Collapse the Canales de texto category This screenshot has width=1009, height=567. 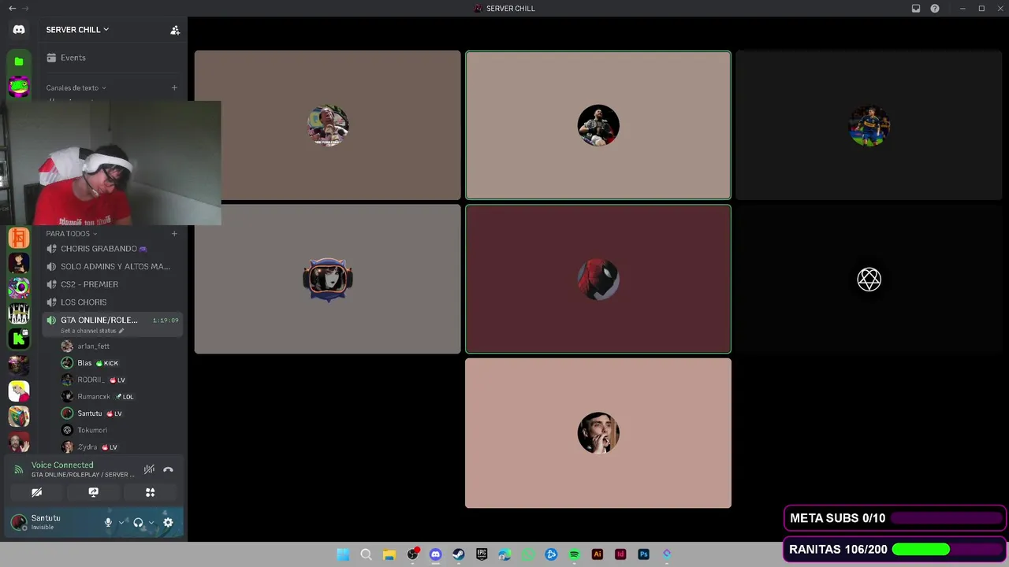point(76,88)
